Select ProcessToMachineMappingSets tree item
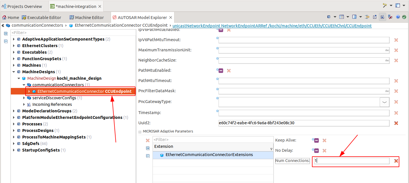This screenshot has width=409, height=183. (54, 137)
